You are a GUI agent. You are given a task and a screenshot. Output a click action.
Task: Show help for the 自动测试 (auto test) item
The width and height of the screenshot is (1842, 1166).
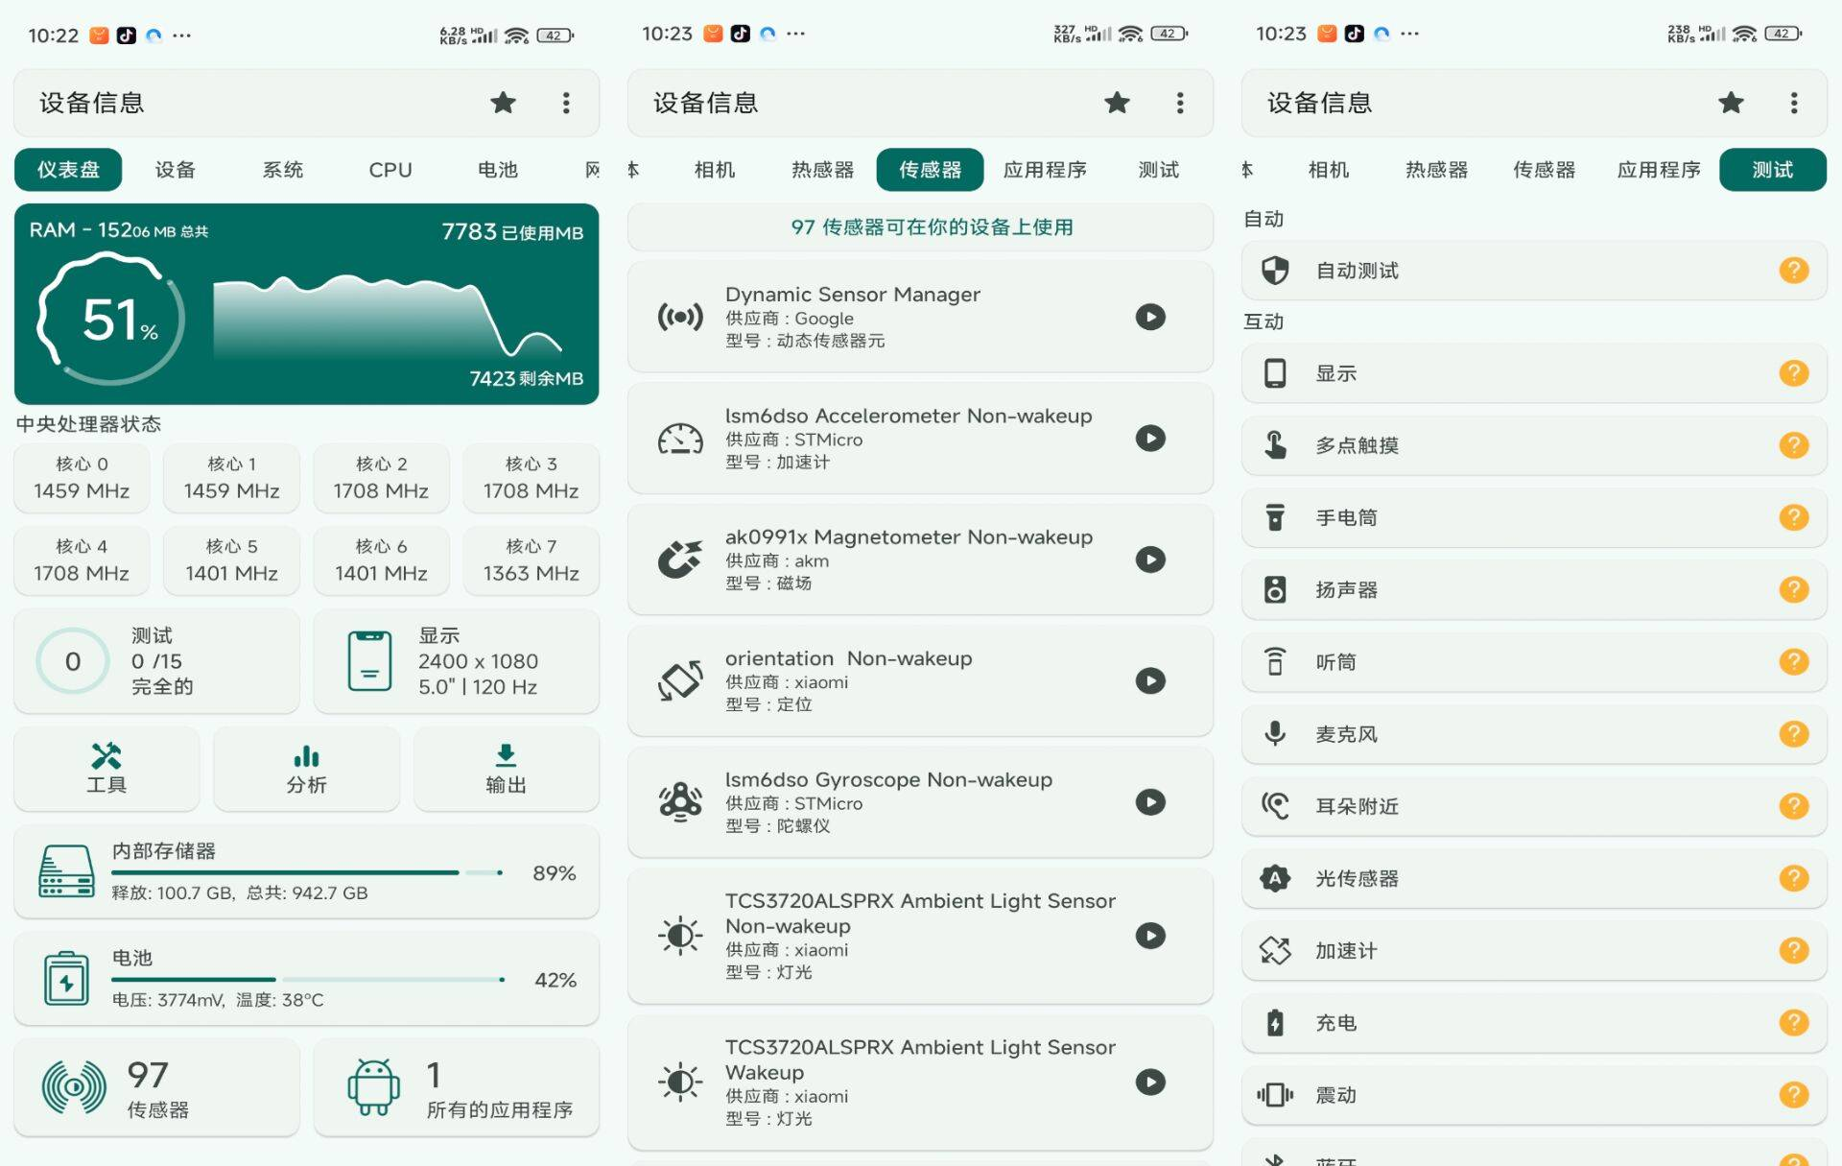click(x=1793, y=271)
